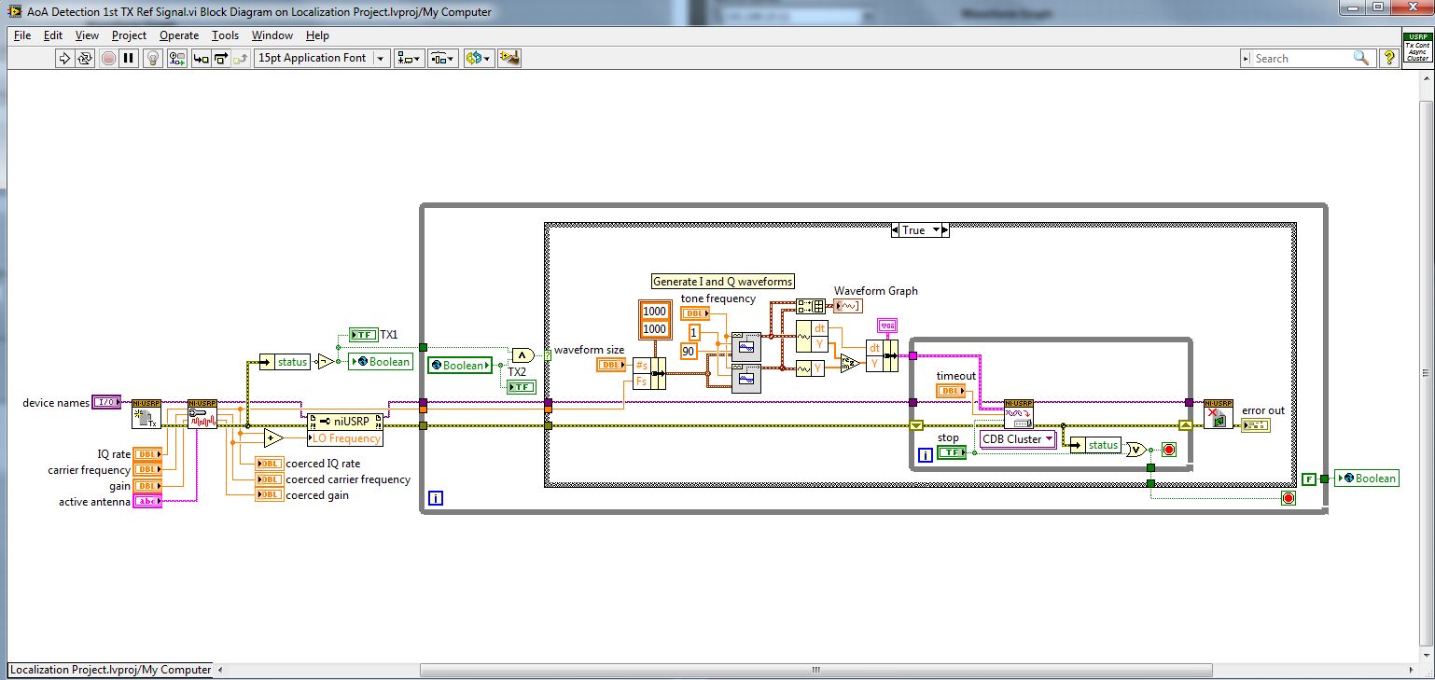The image size is (1435, 680).
Task: Click the Add function node
Action: point(272,438)
